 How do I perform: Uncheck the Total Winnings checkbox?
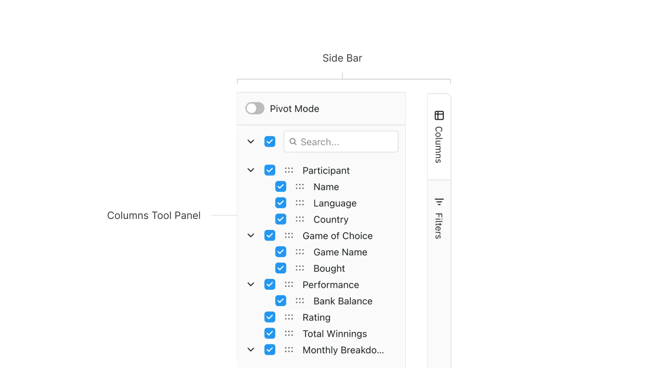click(x=270, y=333)
